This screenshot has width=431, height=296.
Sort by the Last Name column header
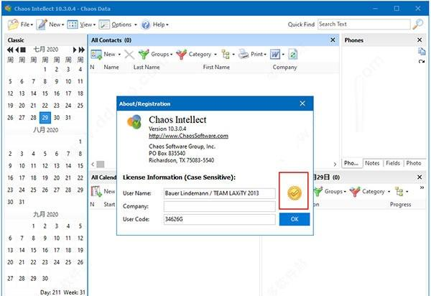pos(147,67)
